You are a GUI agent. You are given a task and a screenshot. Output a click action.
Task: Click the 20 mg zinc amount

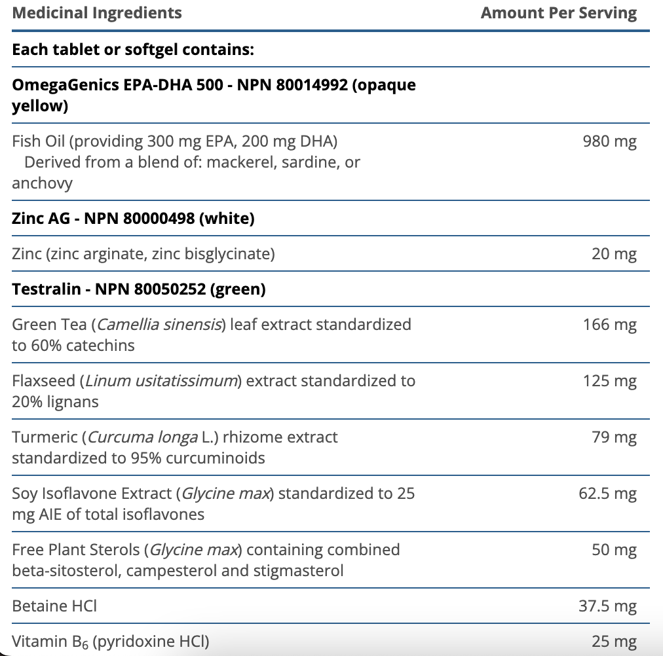[x=614, y=253]
